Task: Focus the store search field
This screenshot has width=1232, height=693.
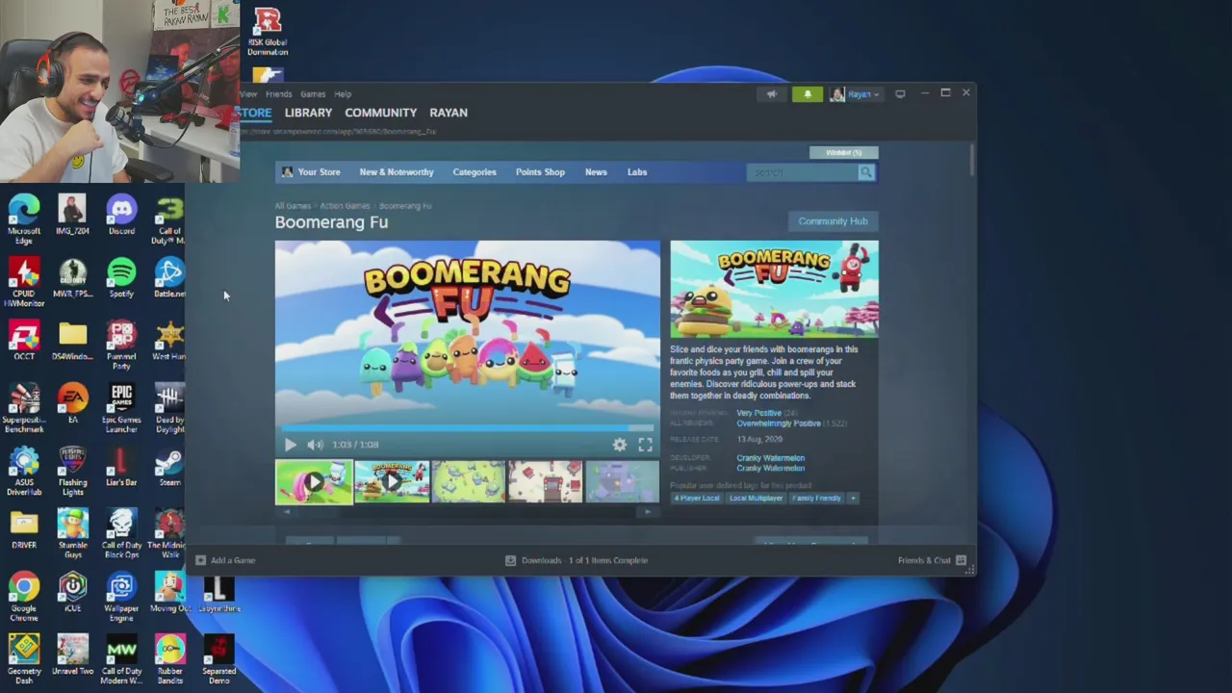Action: coord(801,172)
